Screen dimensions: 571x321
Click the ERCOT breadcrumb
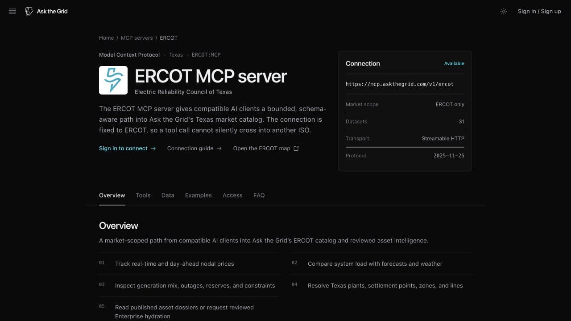click(169, 38)
